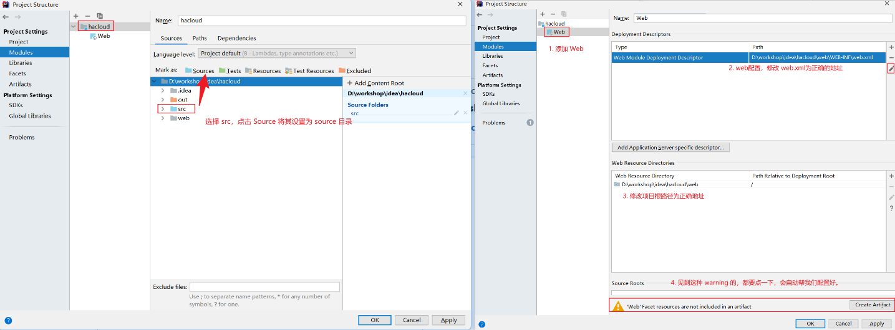This screenshot has height=330, width=895.
Task: Mark folder as Excluded
Action: (x=355, y=71)
